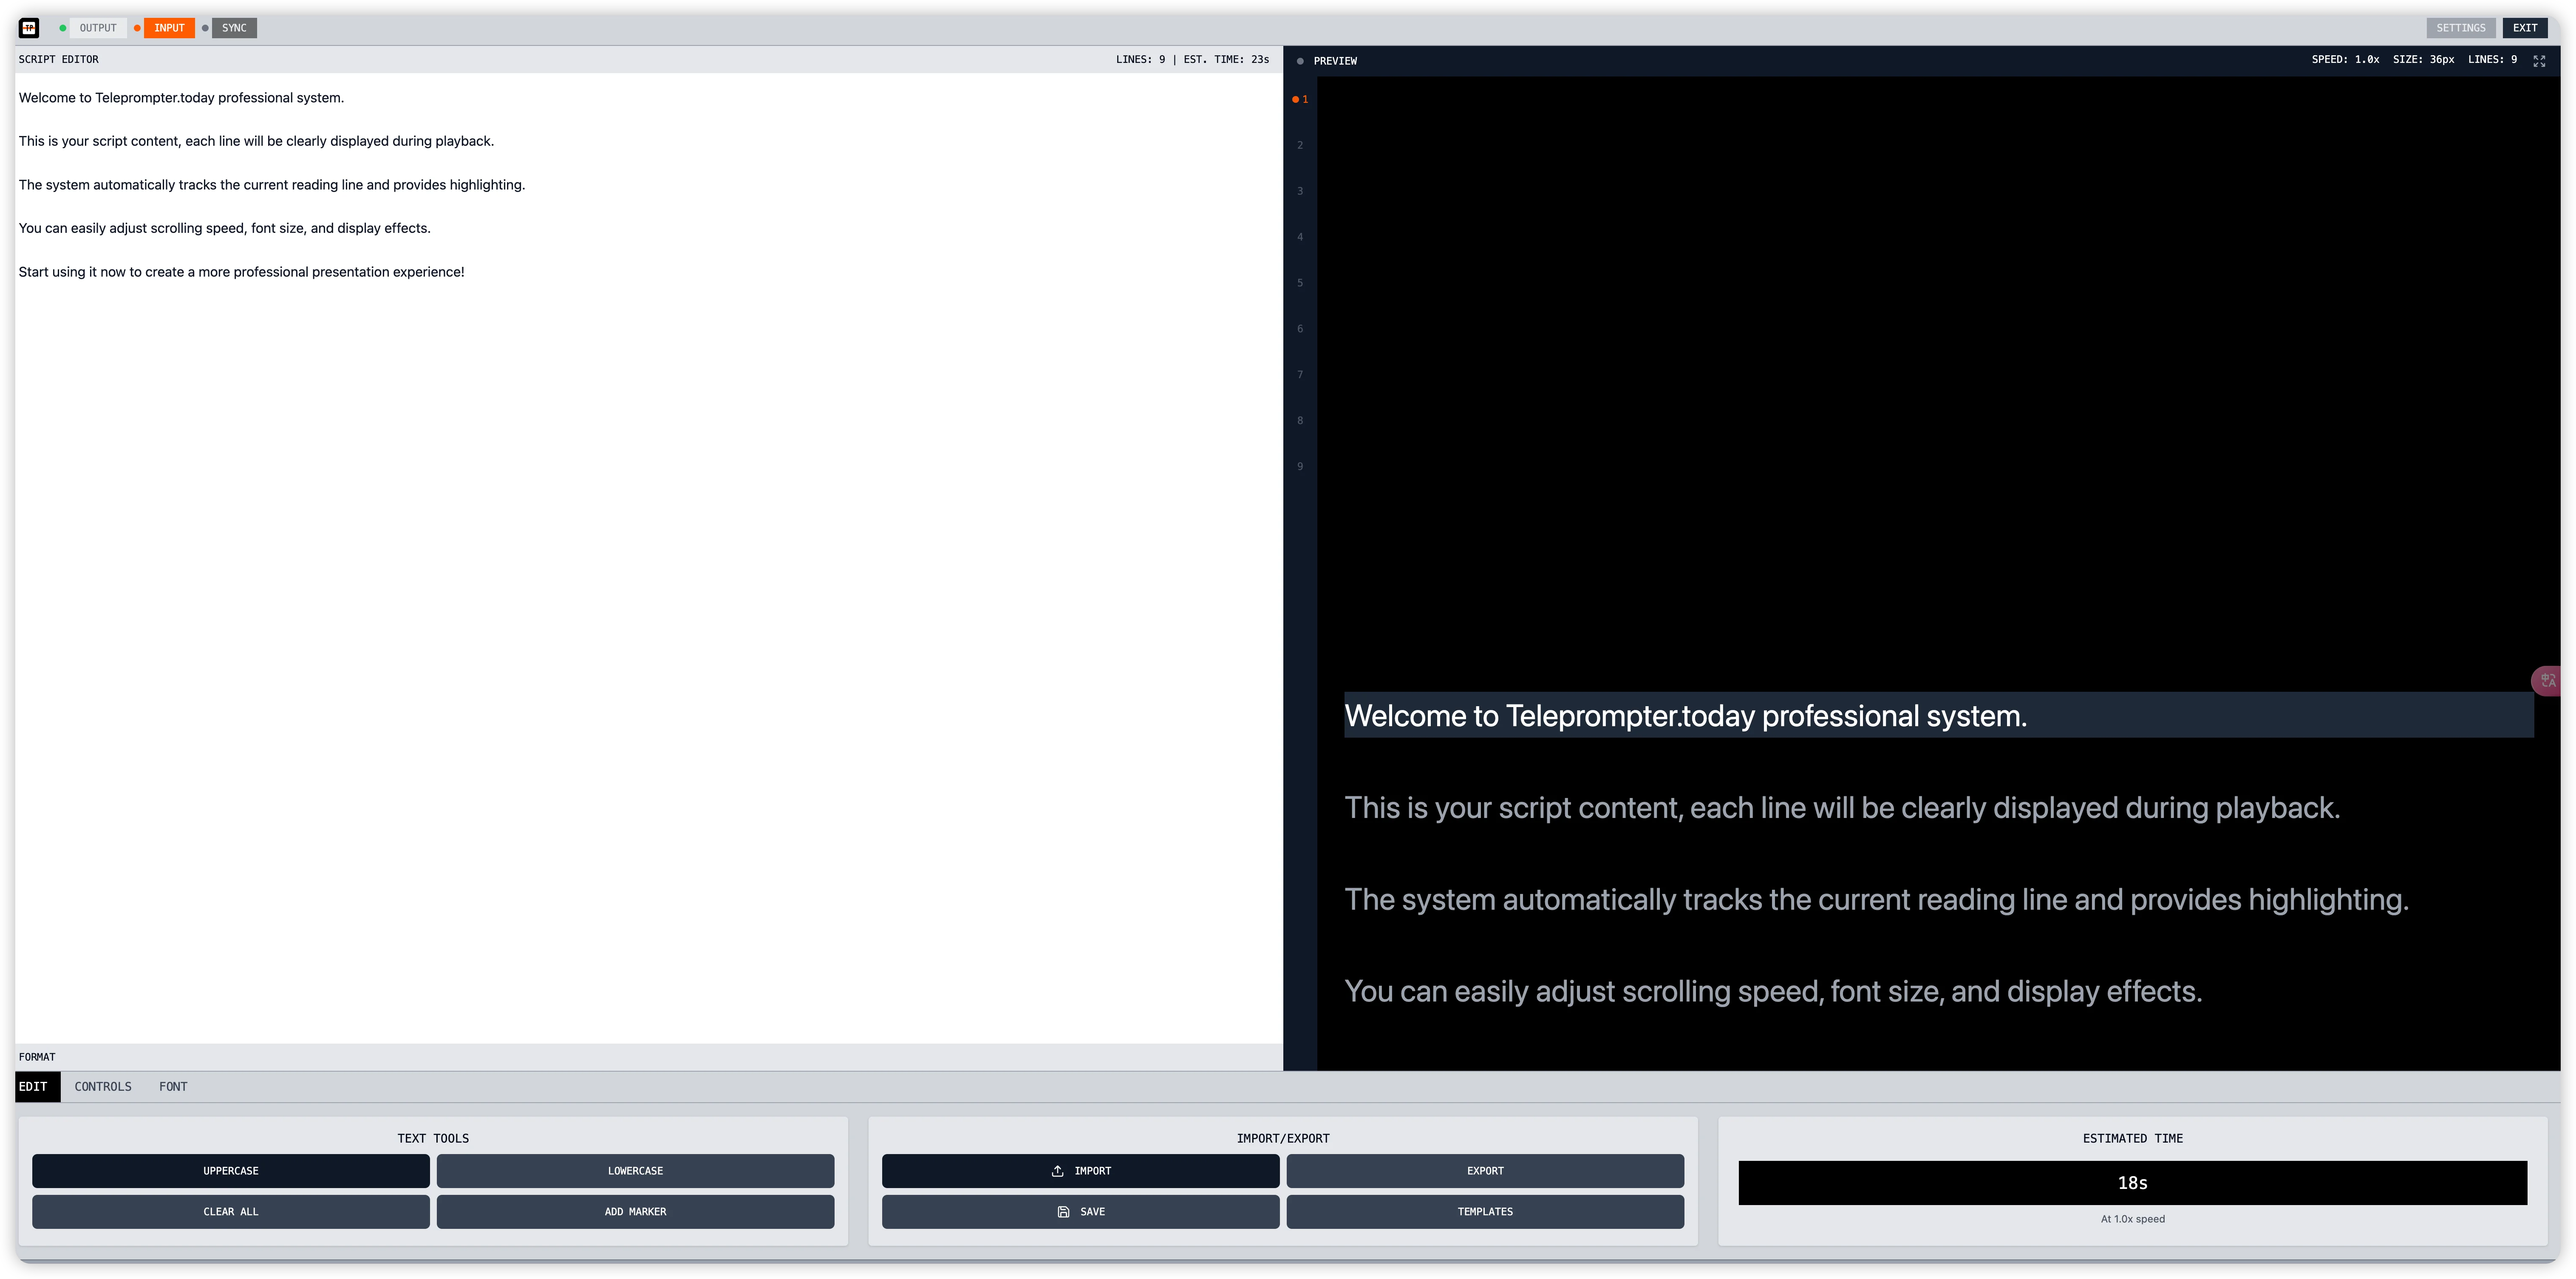2576x1279 pixels.
Task: Click ADD MARKER
Action: [x=635, y=1211]
